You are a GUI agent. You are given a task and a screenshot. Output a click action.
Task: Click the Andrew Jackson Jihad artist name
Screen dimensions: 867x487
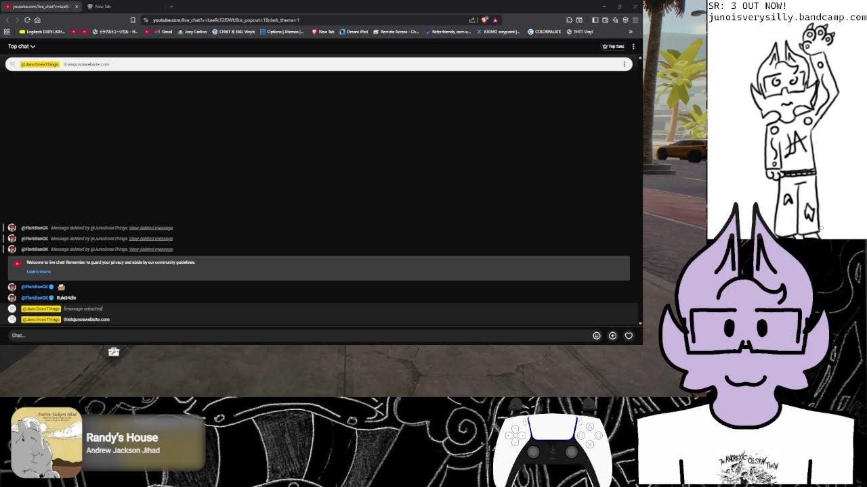[123, 450]
